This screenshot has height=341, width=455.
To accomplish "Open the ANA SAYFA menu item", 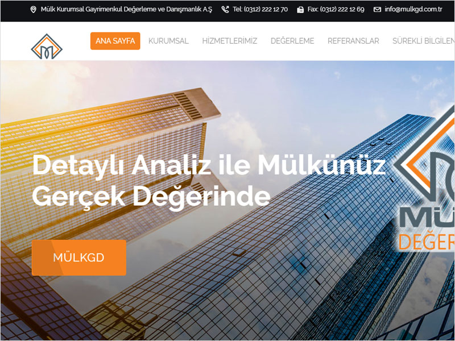I will [x=115, y=41].
